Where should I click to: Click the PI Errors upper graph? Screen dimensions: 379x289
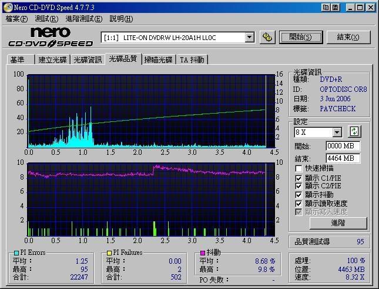pyautogui.click(x=152, y=111)
